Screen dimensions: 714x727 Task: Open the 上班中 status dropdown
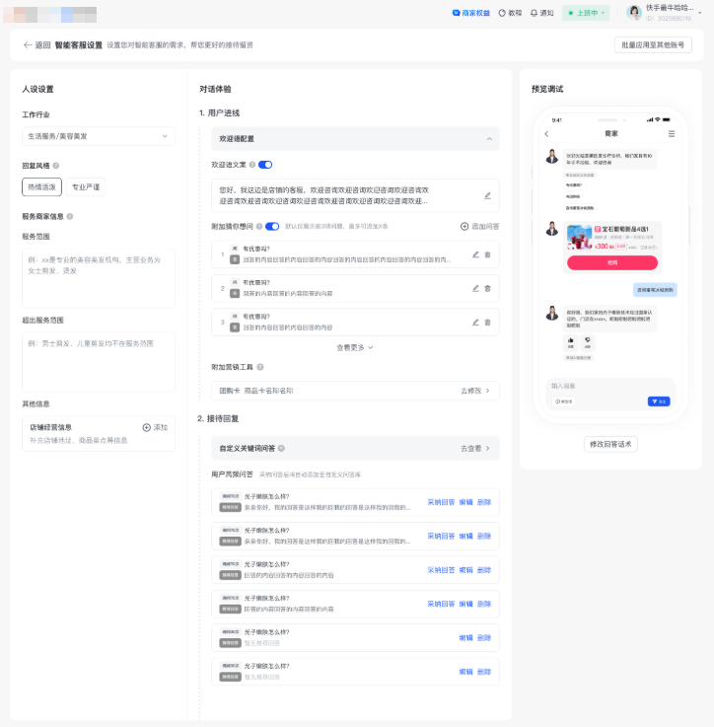coord(586,13)
